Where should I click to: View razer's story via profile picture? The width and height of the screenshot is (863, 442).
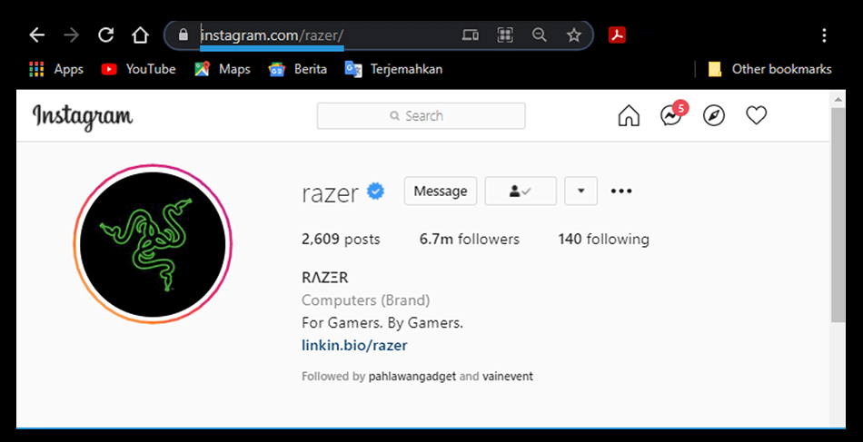(153, 243)
